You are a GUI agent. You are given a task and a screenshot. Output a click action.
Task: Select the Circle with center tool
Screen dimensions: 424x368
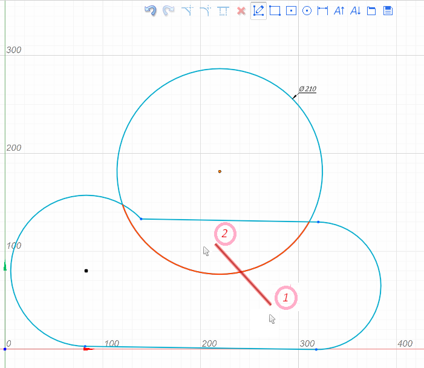point(307,10)
